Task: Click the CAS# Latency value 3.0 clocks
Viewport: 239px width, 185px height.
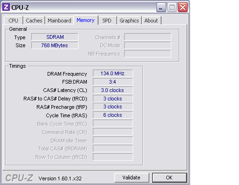Action: tap(113, 90)
